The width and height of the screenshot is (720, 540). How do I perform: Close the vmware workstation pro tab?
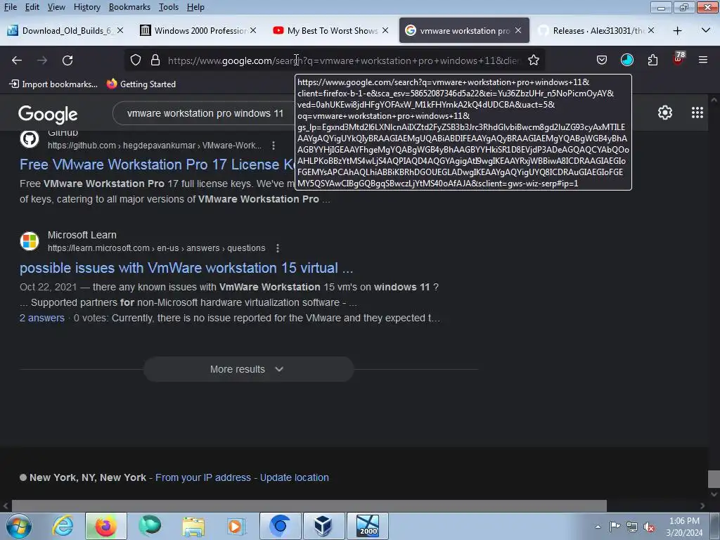pos(518,30)
